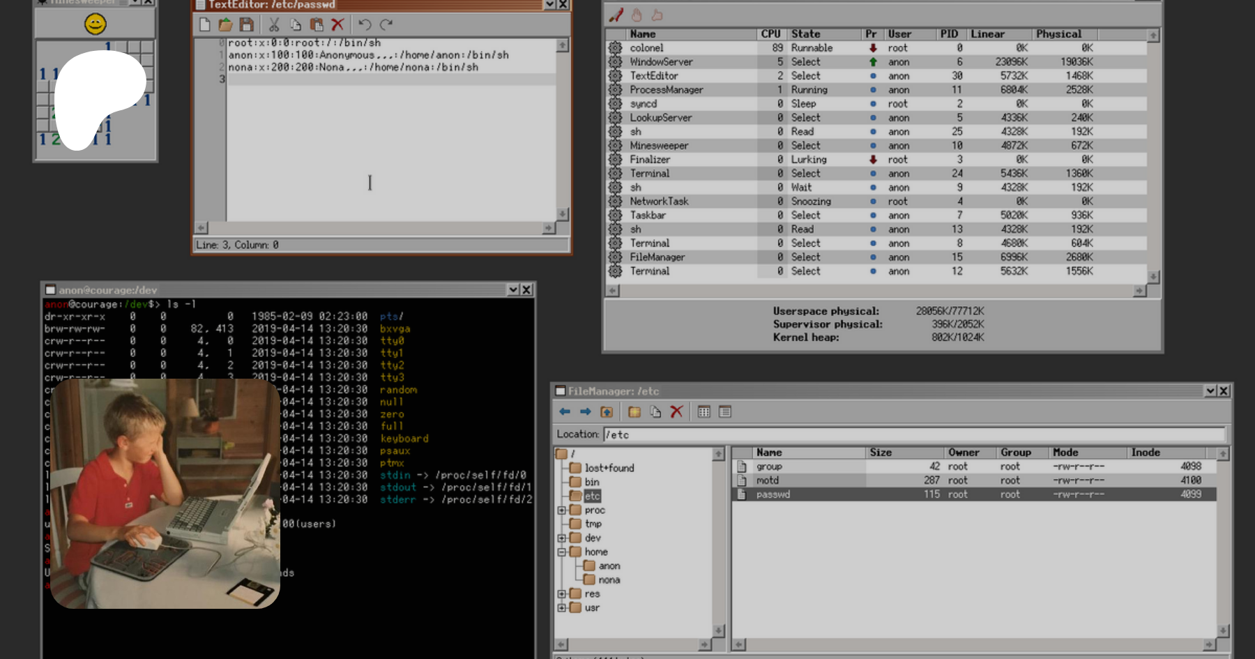Expand the proc folder in tree
The height and width of the screenshot is (659, 1255).
561,510
